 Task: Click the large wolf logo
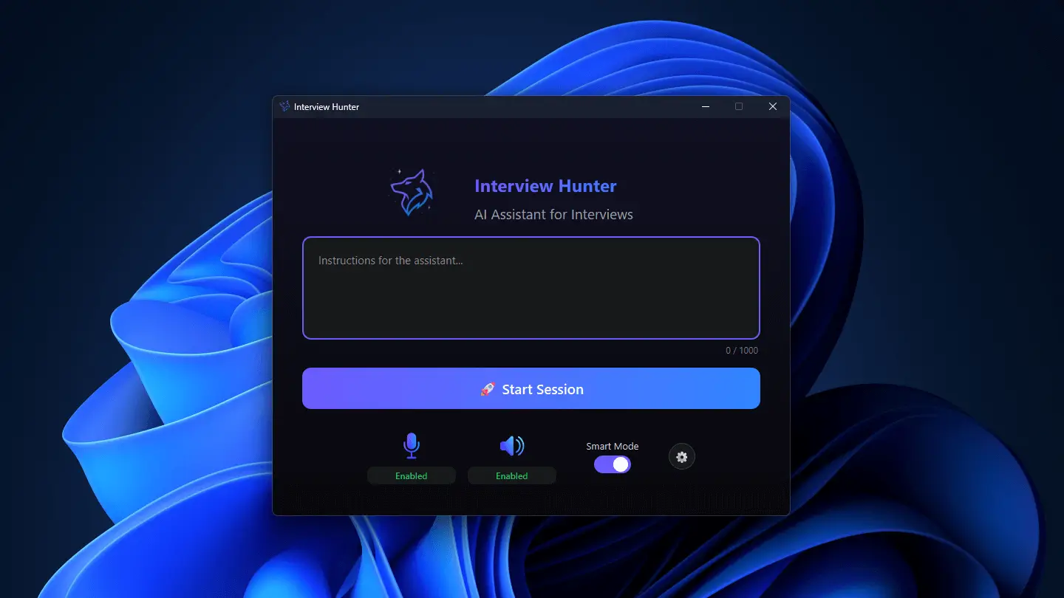tap(412, 193)
